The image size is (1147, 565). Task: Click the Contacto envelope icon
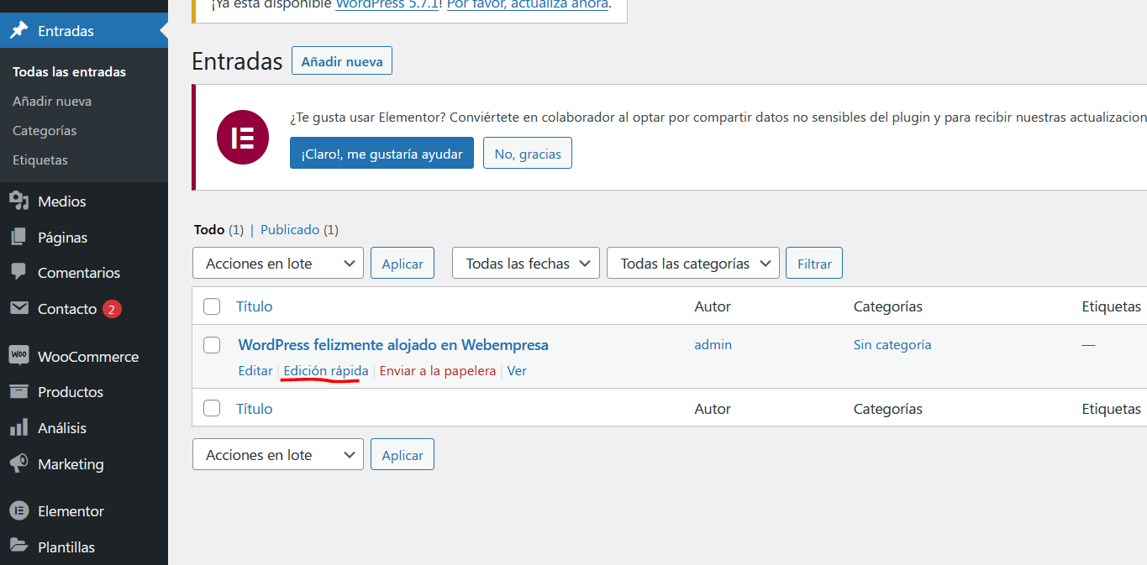point(18,309)
